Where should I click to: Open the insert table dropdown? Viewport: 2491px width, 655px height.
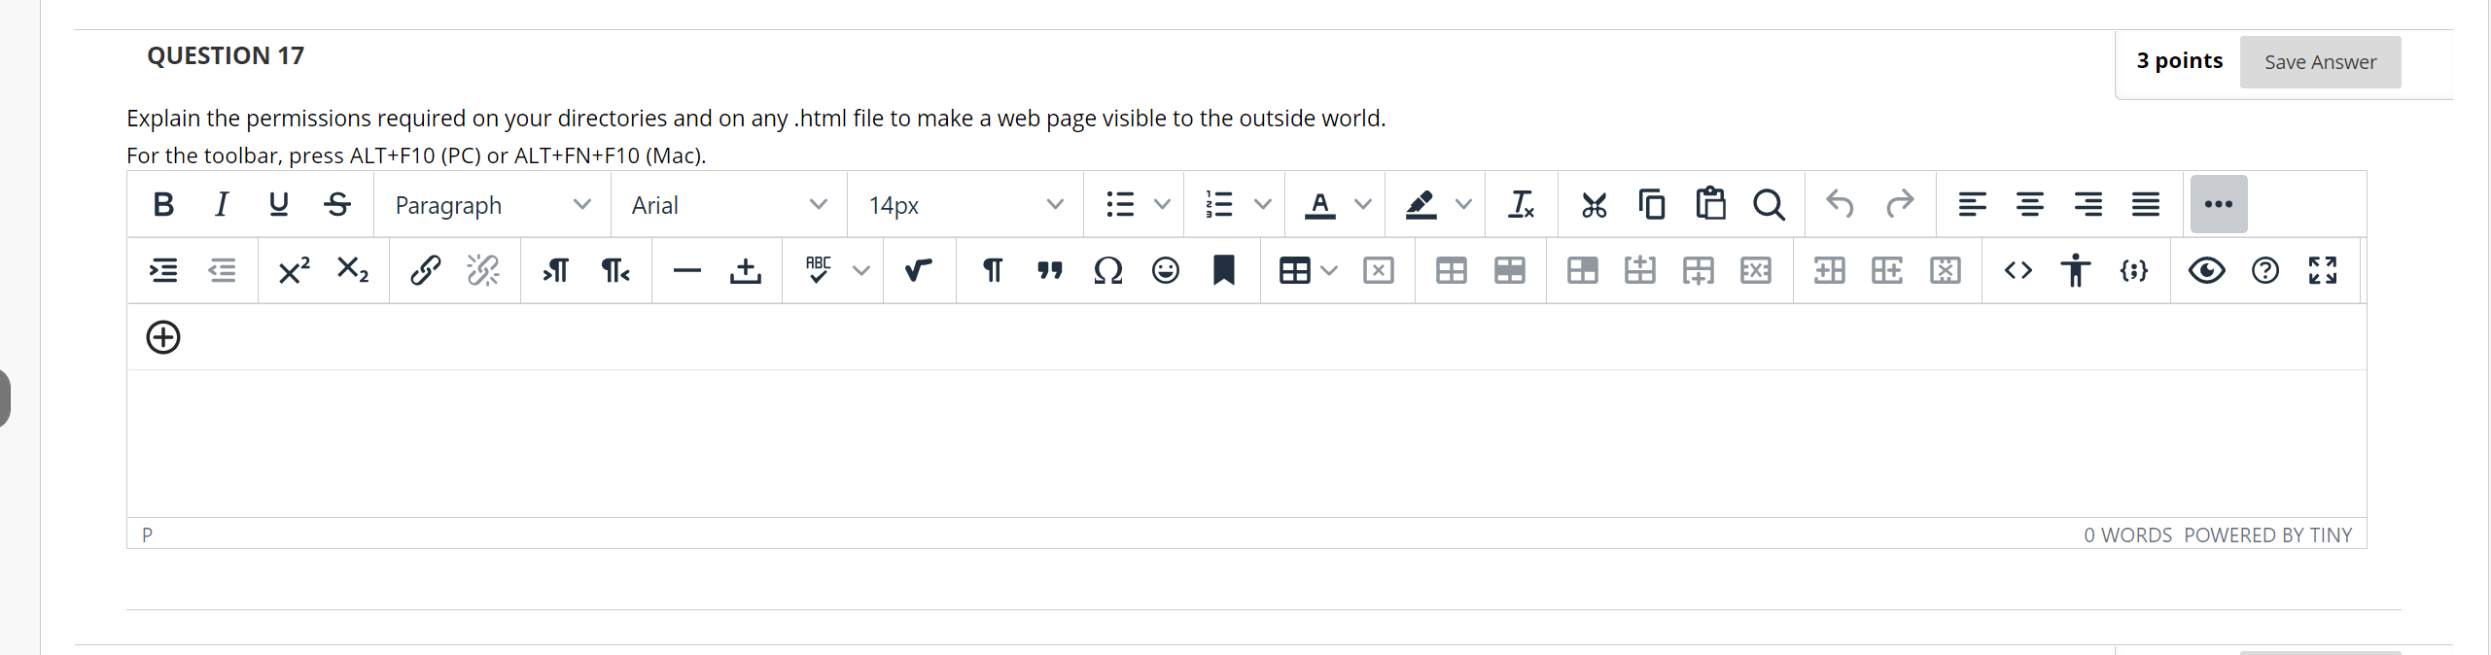click(1308, 270)
